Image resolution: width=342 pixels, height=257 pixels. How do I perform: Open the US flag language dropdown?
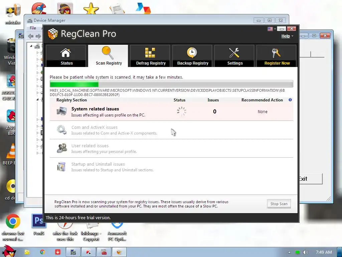(272, 29)
